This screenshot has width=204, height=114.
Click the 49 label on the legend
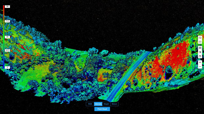click(7, 37)
